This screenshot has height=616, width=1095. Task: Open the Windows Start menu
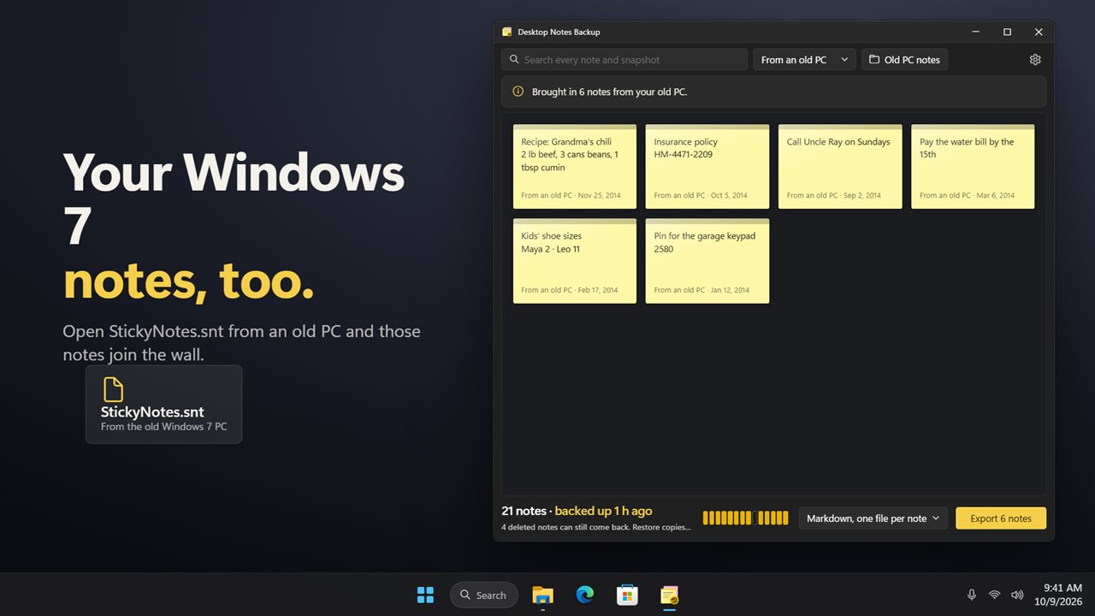(x=425, y=595)
